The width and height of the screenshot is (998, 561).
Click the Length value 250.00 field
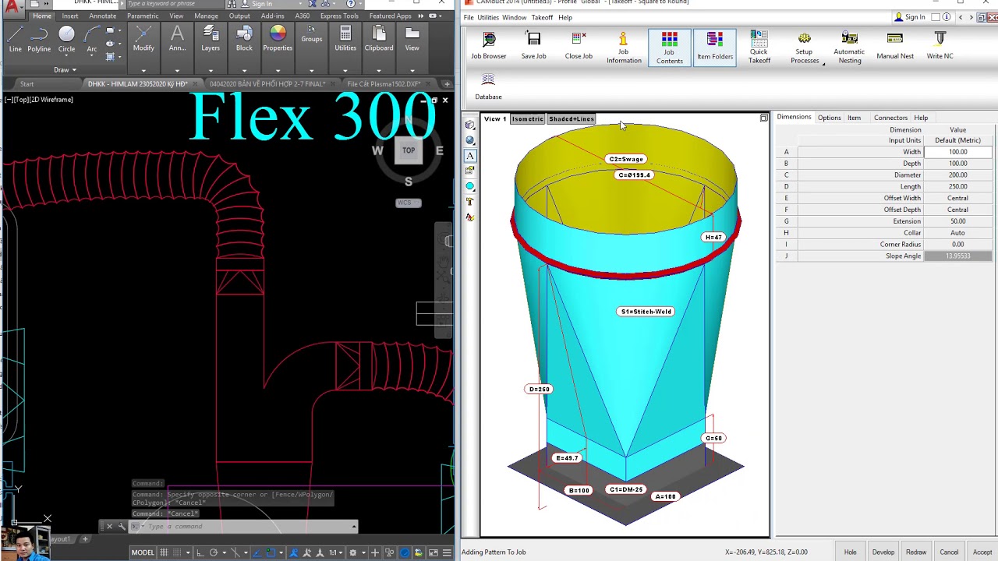tap(957, 186)
